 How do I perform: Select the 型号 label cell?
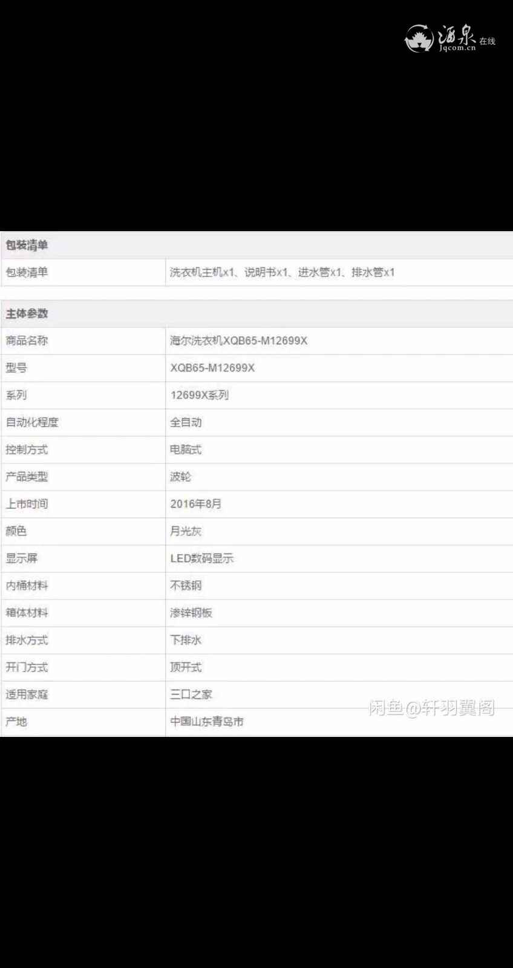point(83,368)
